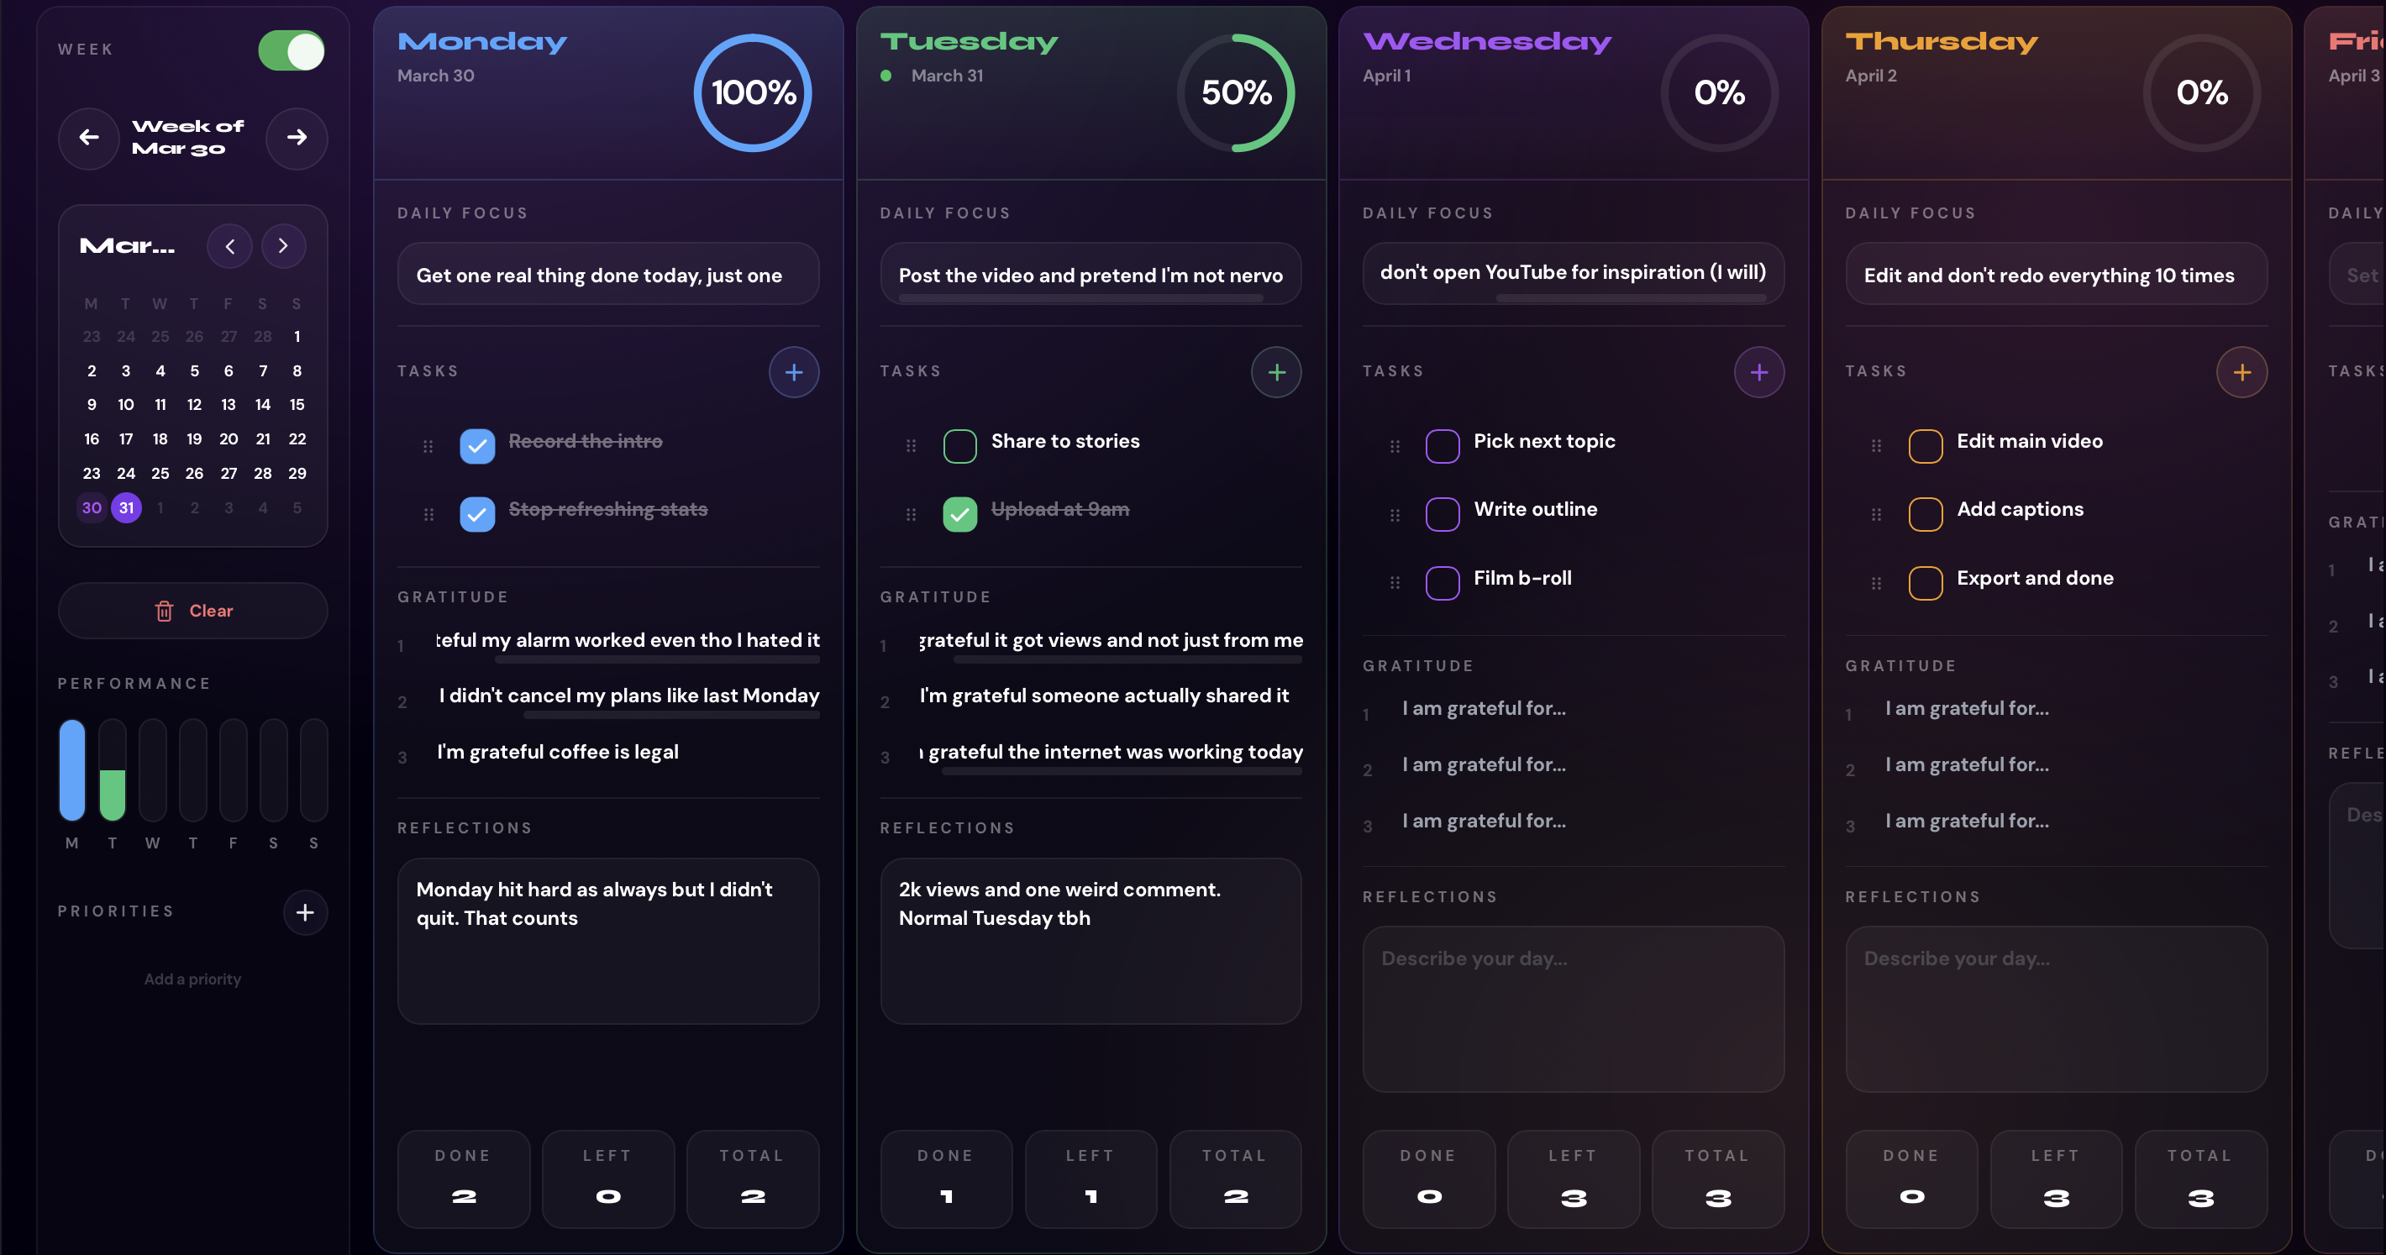2386x1255 pixels.
Task: Add a task to Thursday
Action: coord(2241,372)
